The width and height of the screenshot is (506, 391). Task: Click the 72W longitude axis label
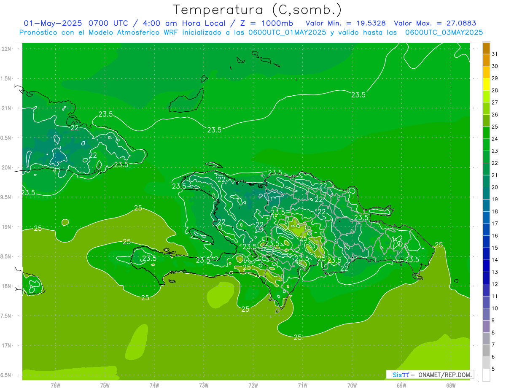[x=253, y=385]
